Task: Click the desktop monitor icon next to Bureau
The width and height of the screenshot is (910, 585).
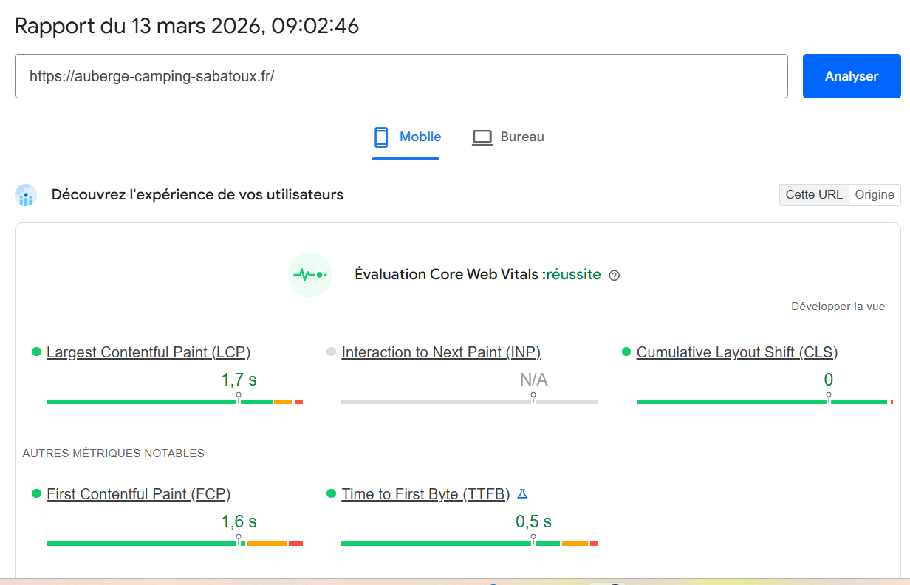Action: click(482, 137)
